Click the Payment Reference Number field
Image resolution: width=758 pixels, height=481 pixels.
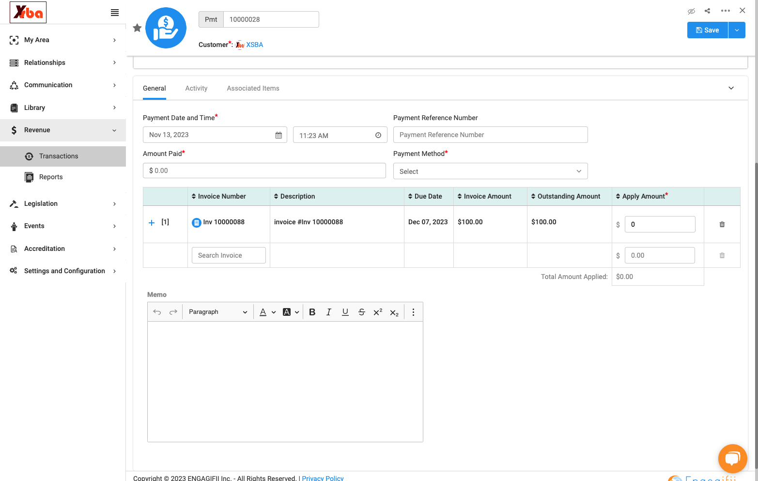tap(491, 135)
